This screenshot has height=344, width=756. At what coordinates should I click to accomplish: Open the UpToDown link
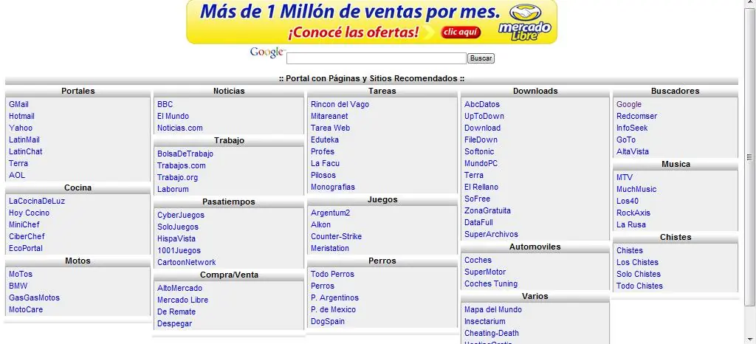click(484, 116)
